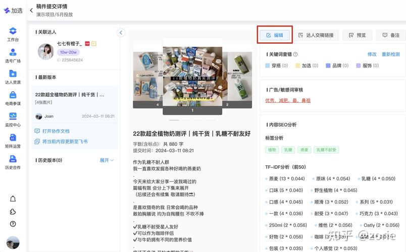
Task: Toggle the 穿搭 keyword category
Action: coord(277,66)
